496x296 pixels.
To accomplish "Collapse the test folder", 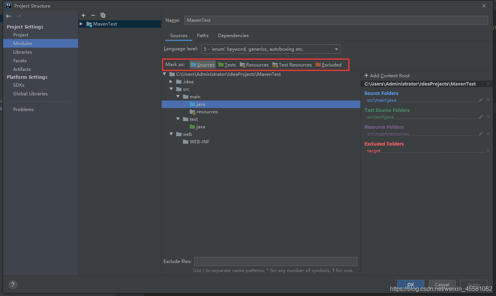I will (178, 119).
